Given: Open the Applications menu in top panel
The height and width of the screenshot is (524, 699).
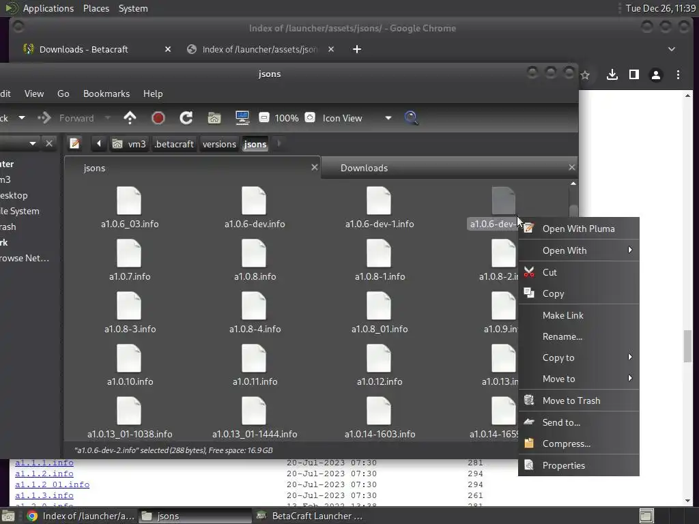Looking at the screenshot, I should tap(48, 8).
